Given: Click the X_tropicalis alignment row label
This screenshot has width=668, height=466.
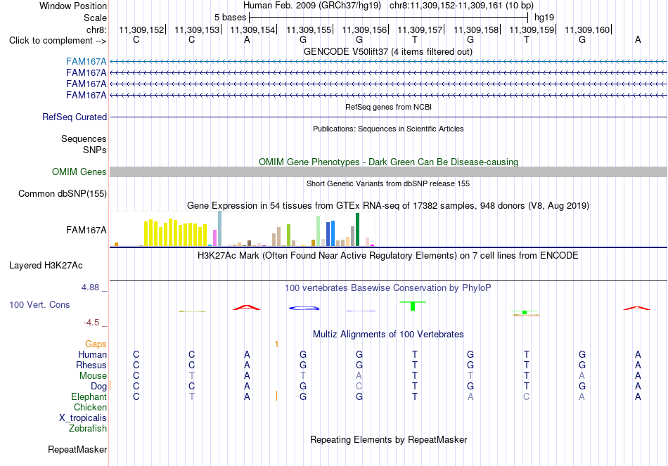Looking at the screenshot, I should pos(83,418).
